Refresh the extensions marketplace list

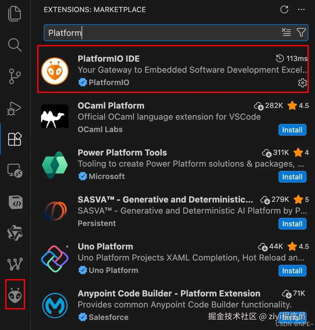coord(284,9)
